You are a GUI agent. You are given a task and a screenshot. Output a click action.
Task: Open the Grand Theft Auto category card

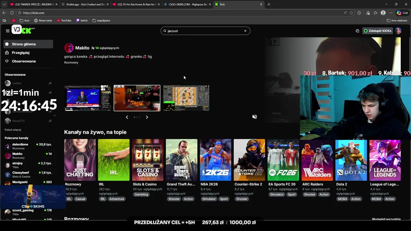point(181,160)
